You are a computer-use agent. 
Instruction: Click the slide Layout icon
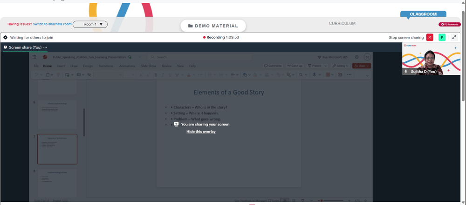(79, 75)
